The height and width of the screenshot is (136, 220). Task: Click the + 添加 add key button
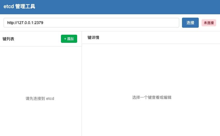69,39
